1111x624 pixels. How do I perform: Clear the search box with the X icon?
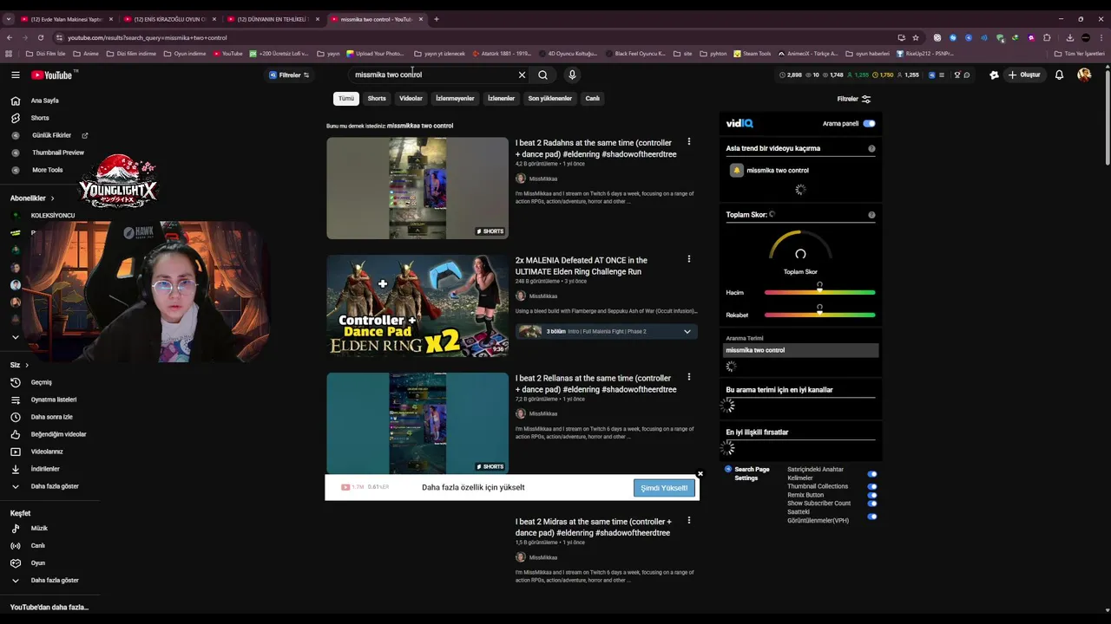(x=522, y=75)
